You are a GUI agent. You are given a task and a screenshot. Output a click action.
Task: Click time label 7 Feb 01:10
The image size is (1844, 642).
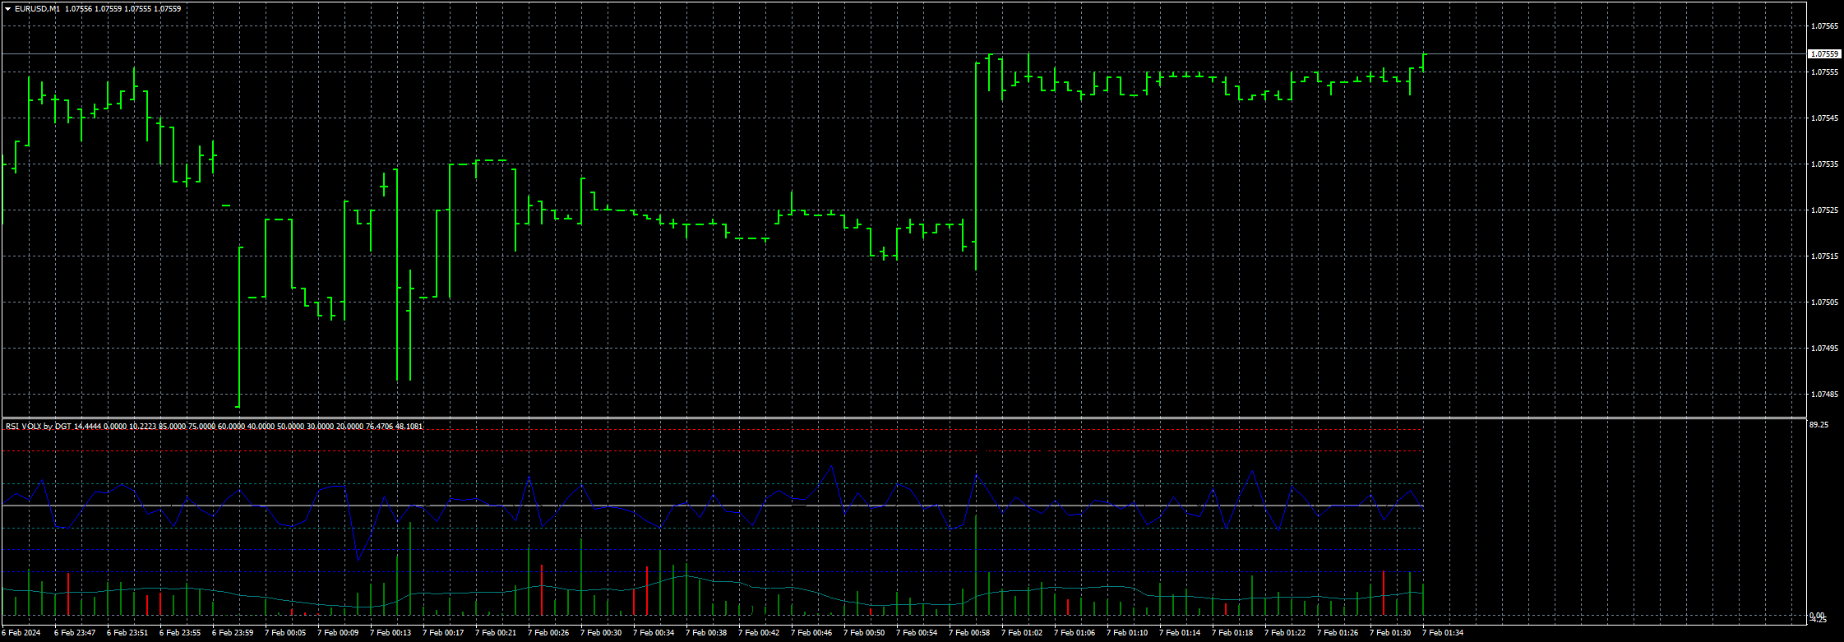1127,633
